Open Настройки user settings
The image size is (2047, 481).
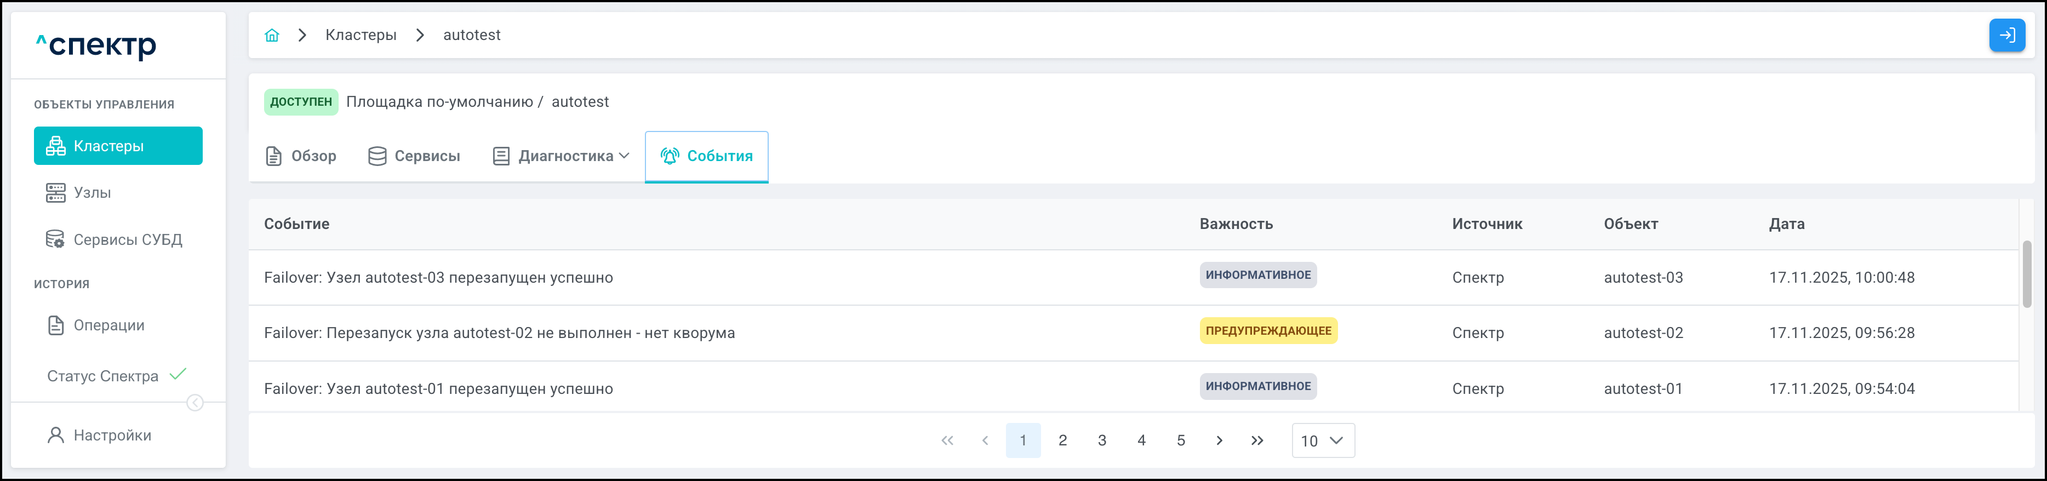click(112, 435)
